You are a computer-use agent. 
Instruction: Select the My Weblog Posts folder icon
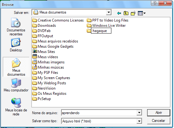[35, 83]
